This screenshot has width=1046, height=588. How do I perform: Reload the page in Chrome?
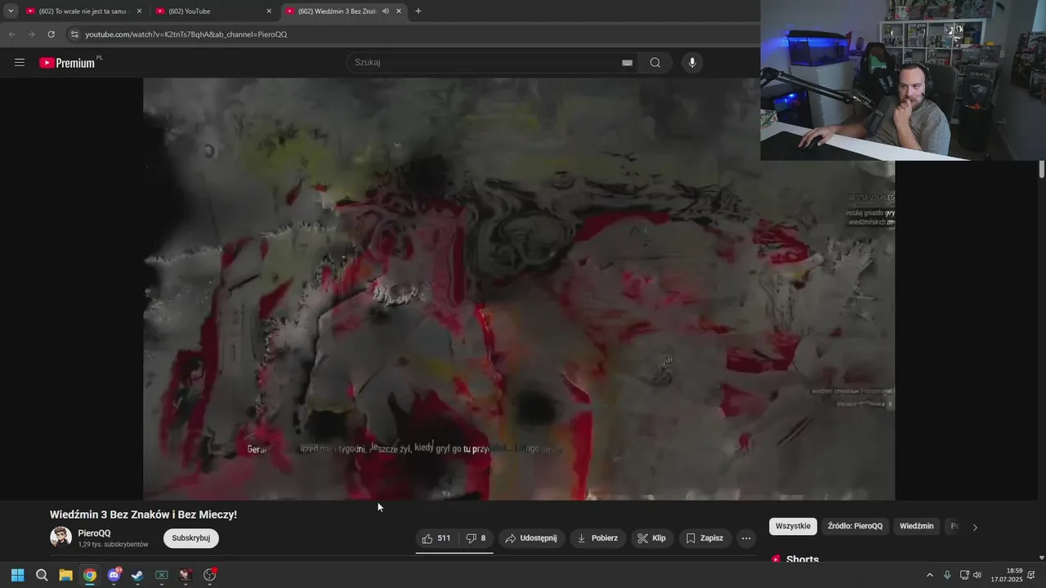click(51, 34)
